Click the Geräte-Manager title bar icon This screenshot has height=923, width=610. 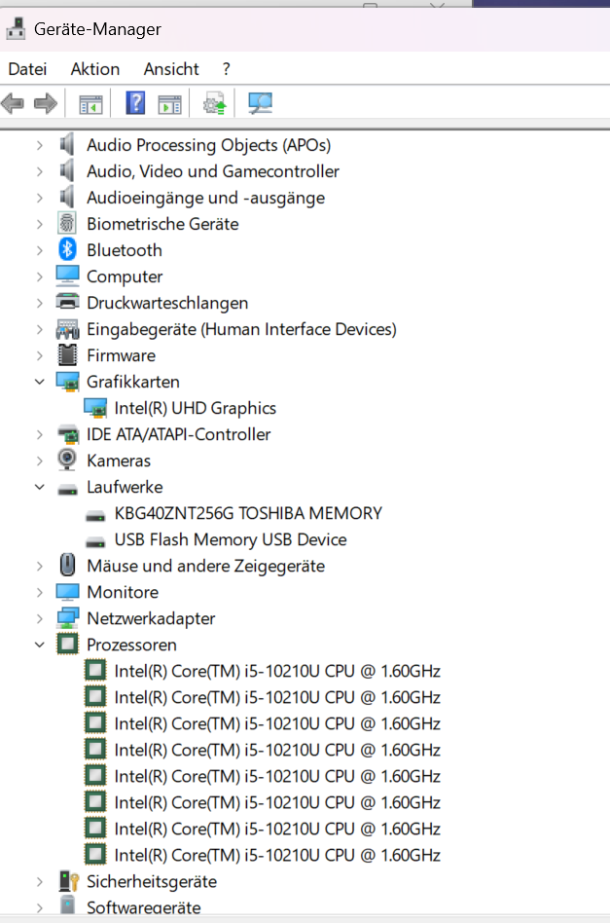point(16,28)
